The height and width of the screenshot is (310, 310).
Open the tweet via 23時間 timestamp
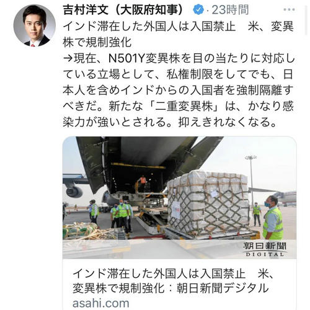pyautogui.click(x=230, y=10)
